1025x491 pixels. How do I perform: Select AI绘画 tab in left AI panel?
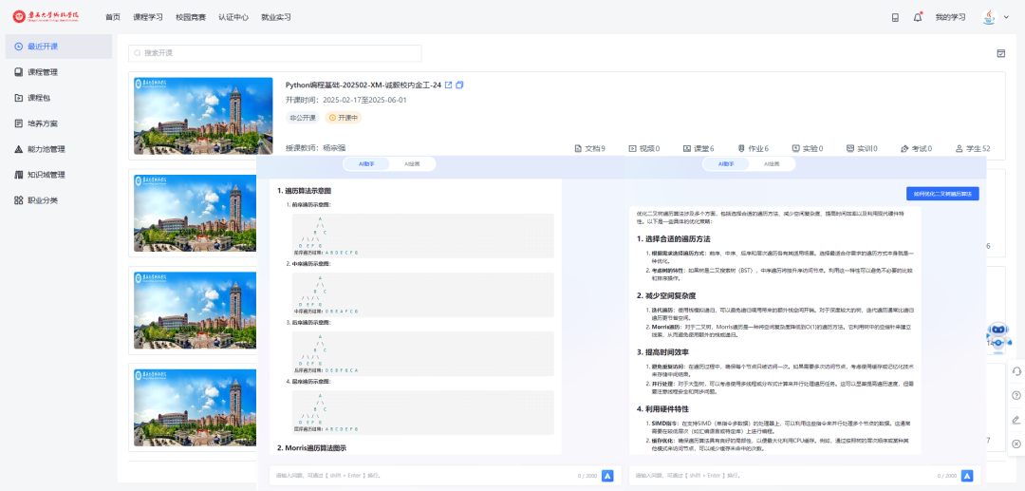pyautogui.click(x=412, y=164)
